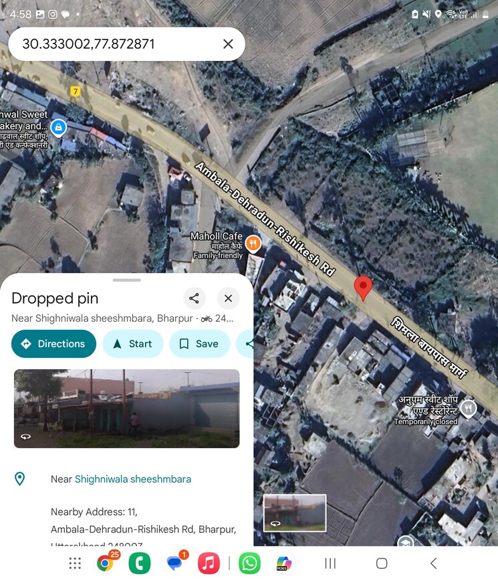Open small Street View thumbnail on map
The image size is (498, 580).
[x=295, y=513]
